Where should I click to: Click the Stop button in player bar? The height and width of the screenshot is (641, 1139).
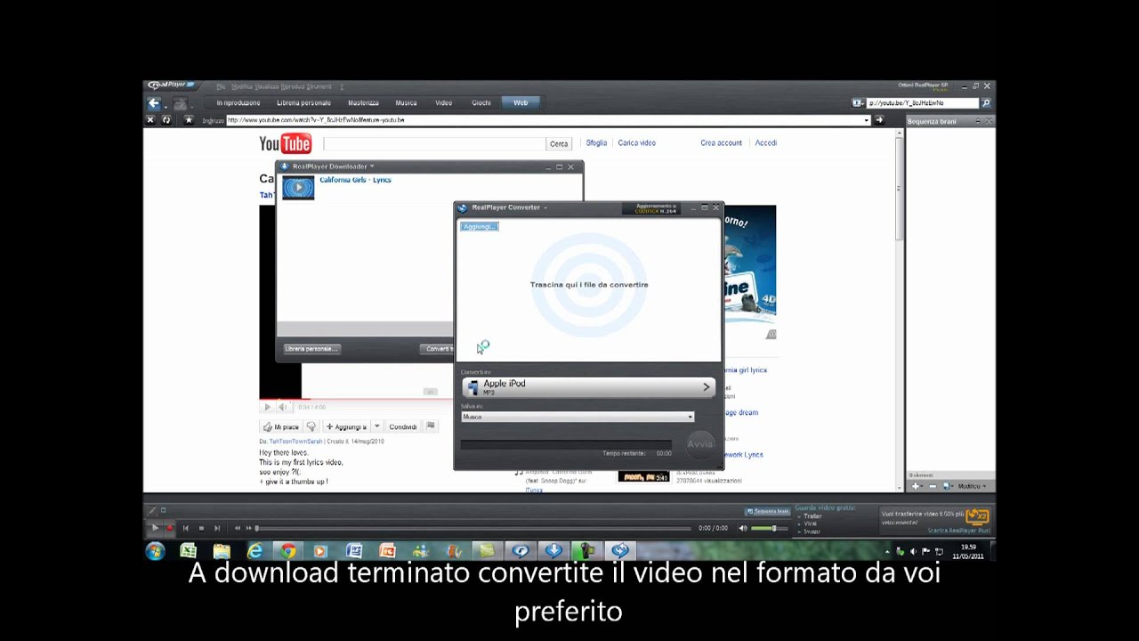[x=201, y=528]
